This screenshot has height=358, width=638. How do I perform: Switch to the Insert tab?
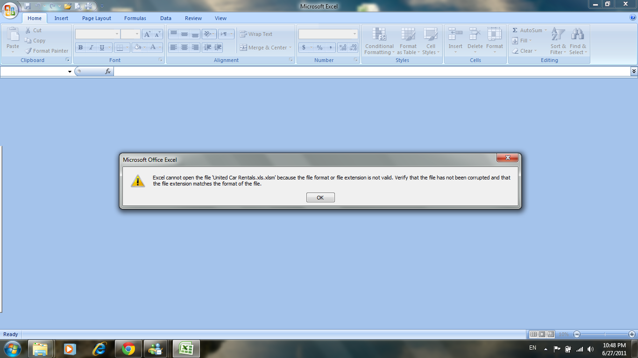tap(61, 18)
